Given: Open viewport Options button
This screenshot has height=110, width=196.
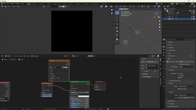Looking at the screenshot, I should point(158,9).
